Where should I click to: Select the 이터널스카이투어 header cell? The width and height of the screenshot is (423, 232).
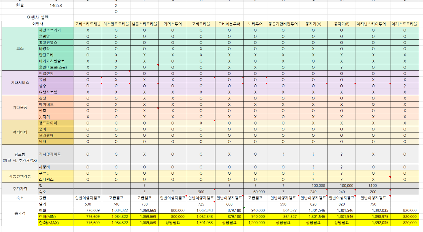click(x=373, y=24)
